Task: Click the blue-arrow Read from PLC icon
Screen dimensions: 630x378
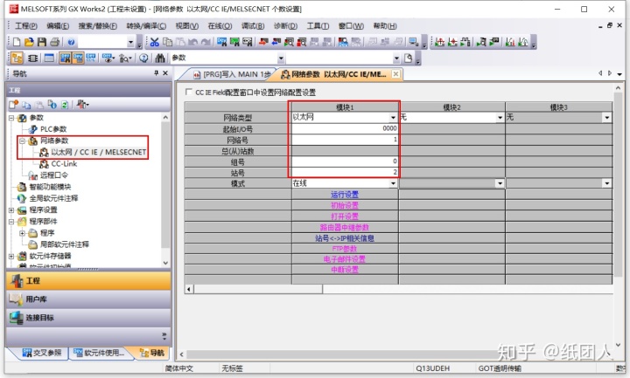Action: [x=276, y=42]
